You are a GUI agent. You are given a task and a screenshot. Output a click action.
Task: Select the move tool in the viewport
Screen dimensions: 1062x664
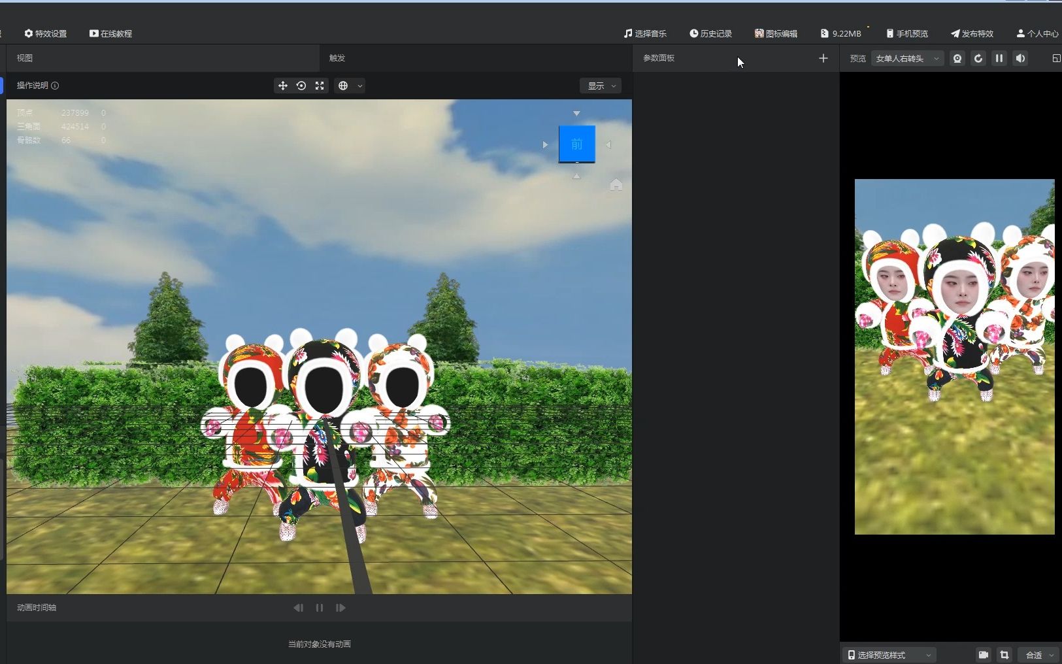pyautogui.click(x=283, y=86)
